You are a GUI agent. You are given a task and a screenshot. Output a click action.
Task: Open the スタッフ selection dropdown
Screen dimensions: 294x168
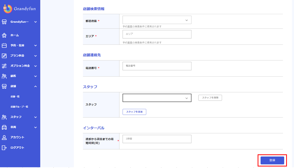(157, 98)
